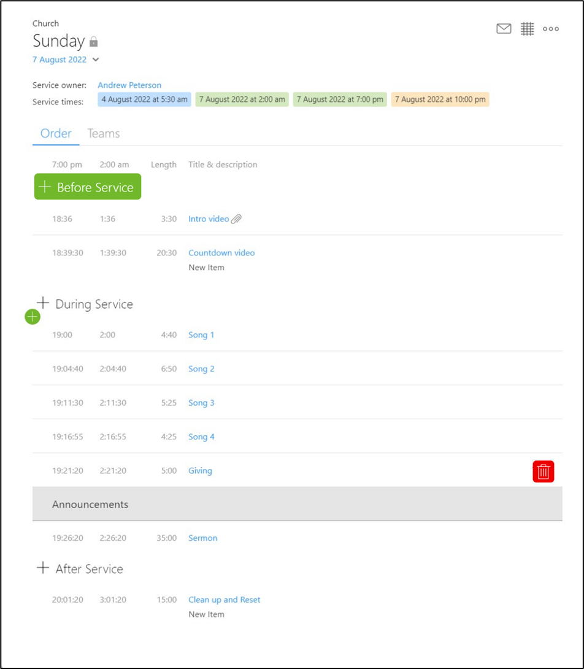The height and width of the screenshot is (669, 584).
Task: Click the plus icon beside After Service
Action: [x=43, y=568]
